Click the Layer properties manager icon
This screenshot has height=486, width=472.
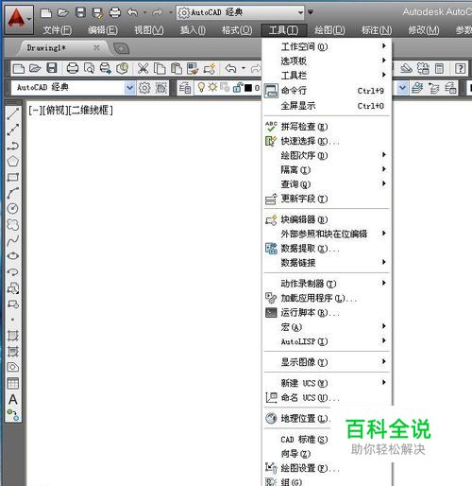coord(185,88)
